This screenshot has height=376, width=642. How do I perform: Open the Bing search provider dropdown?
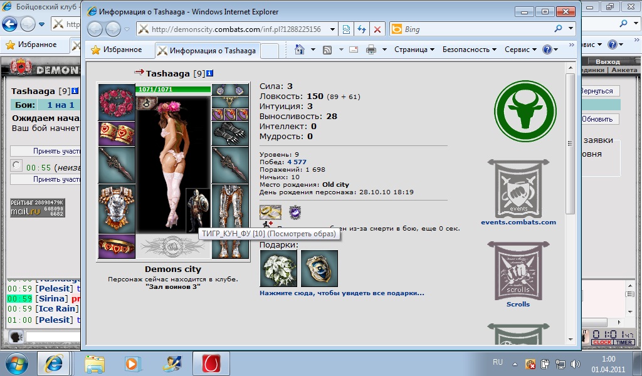coord(571,29)
